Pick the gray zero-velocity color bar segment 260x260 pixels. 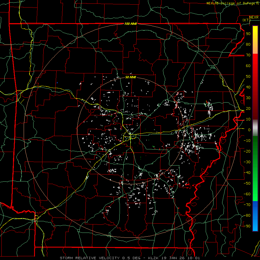point(255,128)
